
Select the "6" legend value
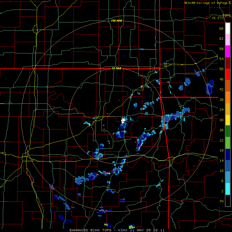[x=222, y=181]
